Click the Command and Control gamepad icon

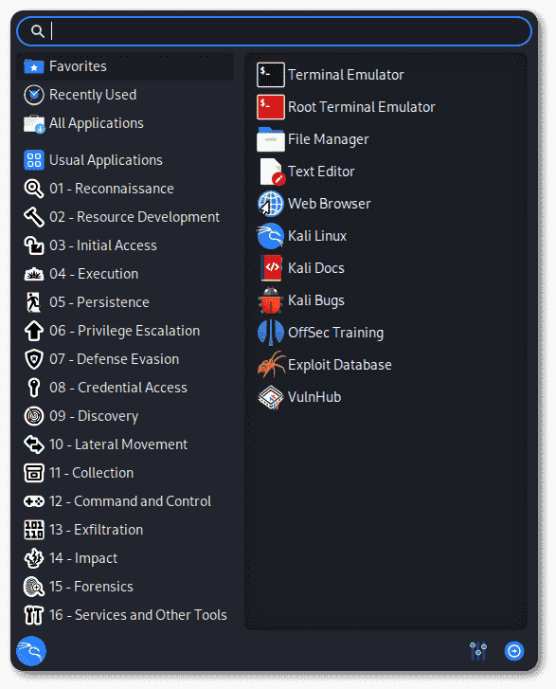coord(34,501)
